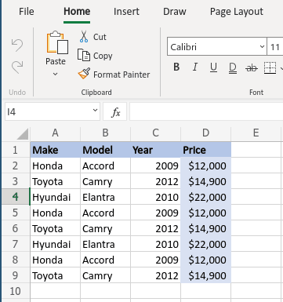Select year 2010 cell in row 7
This screenshot has width=283, height=302.
tap(155, 244)
